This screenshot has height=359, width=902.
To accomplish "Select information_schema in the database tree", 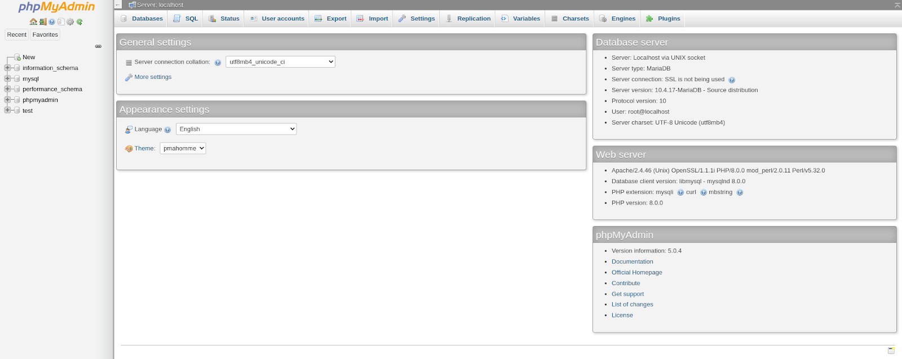I will (50, 68).
